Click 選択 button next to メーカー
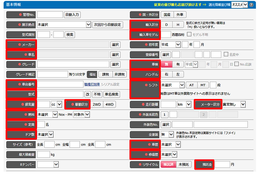Screen dimensions: 260x174 (115, 45)
